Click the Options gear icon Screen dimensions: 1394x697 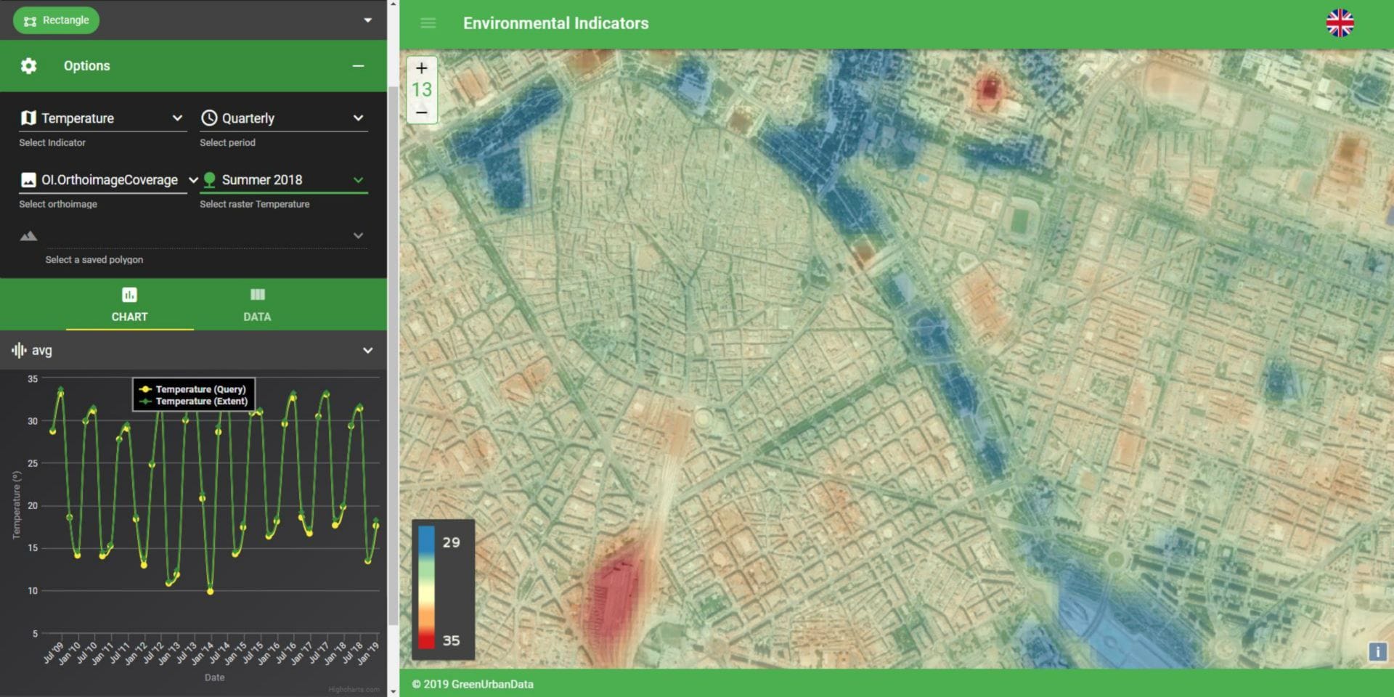click(28, 66)
